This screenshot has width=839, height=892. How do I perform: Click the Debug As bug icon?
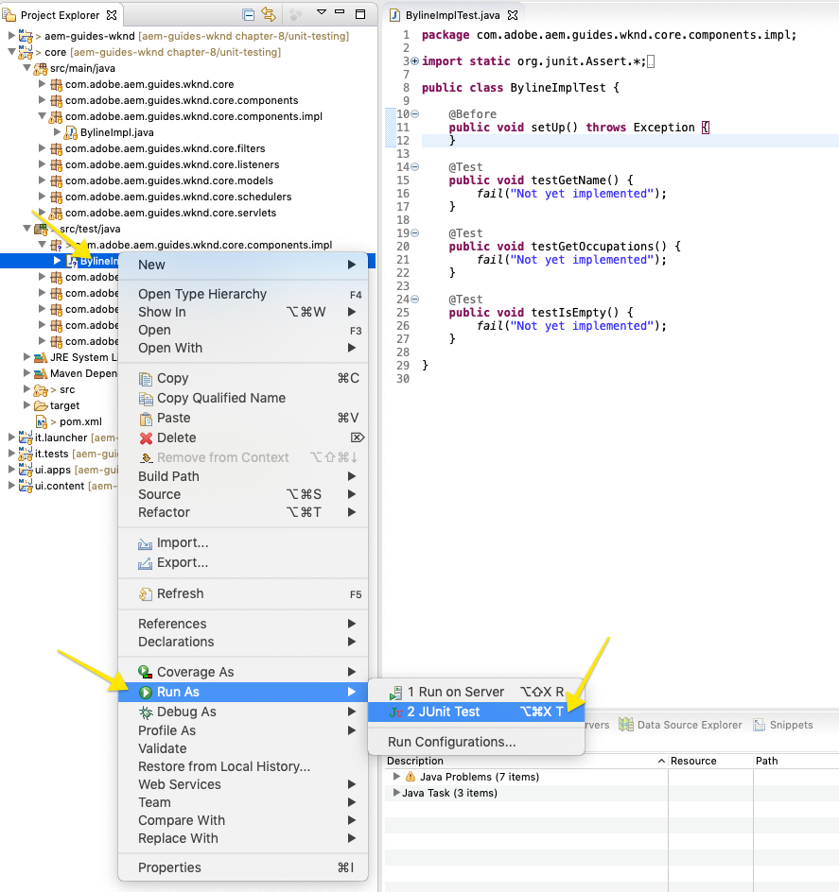146,712
